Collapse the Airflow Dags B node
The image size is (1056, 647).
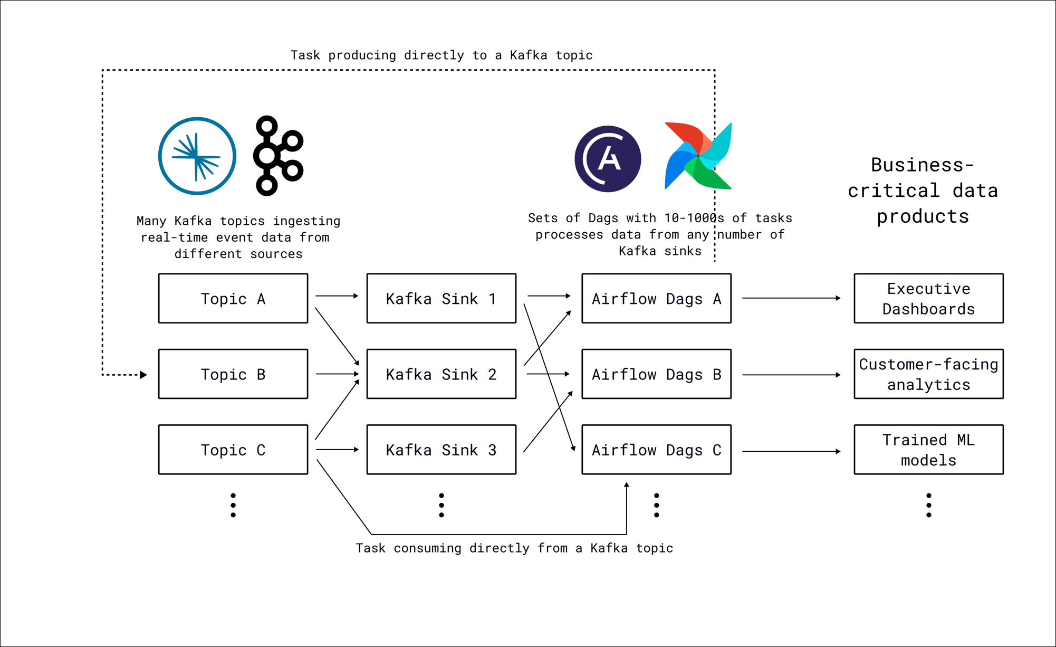(656, 374)
